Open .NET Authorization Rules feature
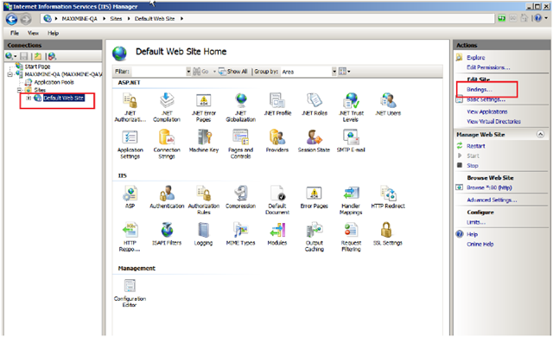This screenshot has height=337, width=553. [130, 107]
